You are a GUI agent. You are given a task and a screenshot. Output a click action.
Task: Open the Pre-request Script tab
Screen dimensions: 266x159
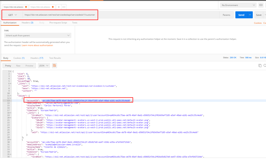(x=58, y=23)
